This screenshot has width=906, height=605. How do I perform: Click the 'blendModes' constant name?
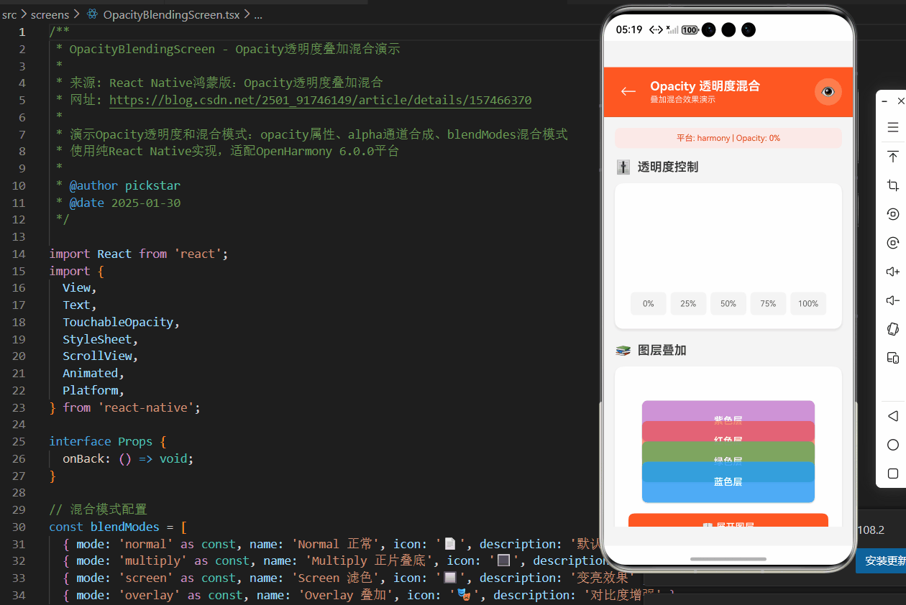tap(124, 527)
